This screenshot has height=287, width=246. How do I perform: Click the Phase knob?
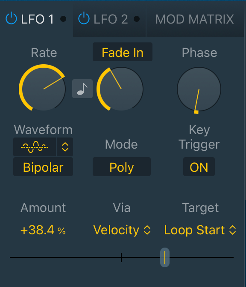pyautogui.click(x=199, y=89)
